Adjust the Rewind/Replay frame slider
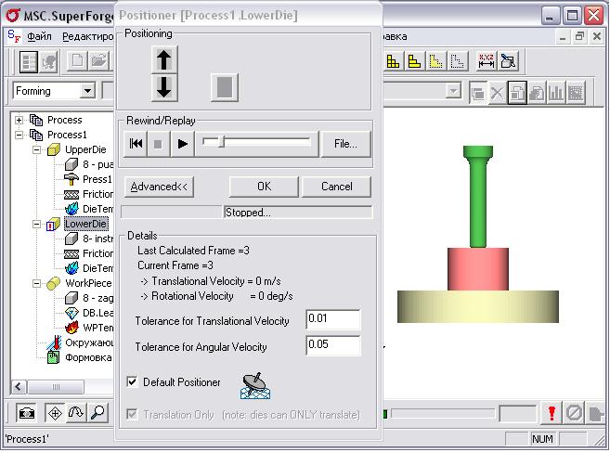 coord(221,142)
